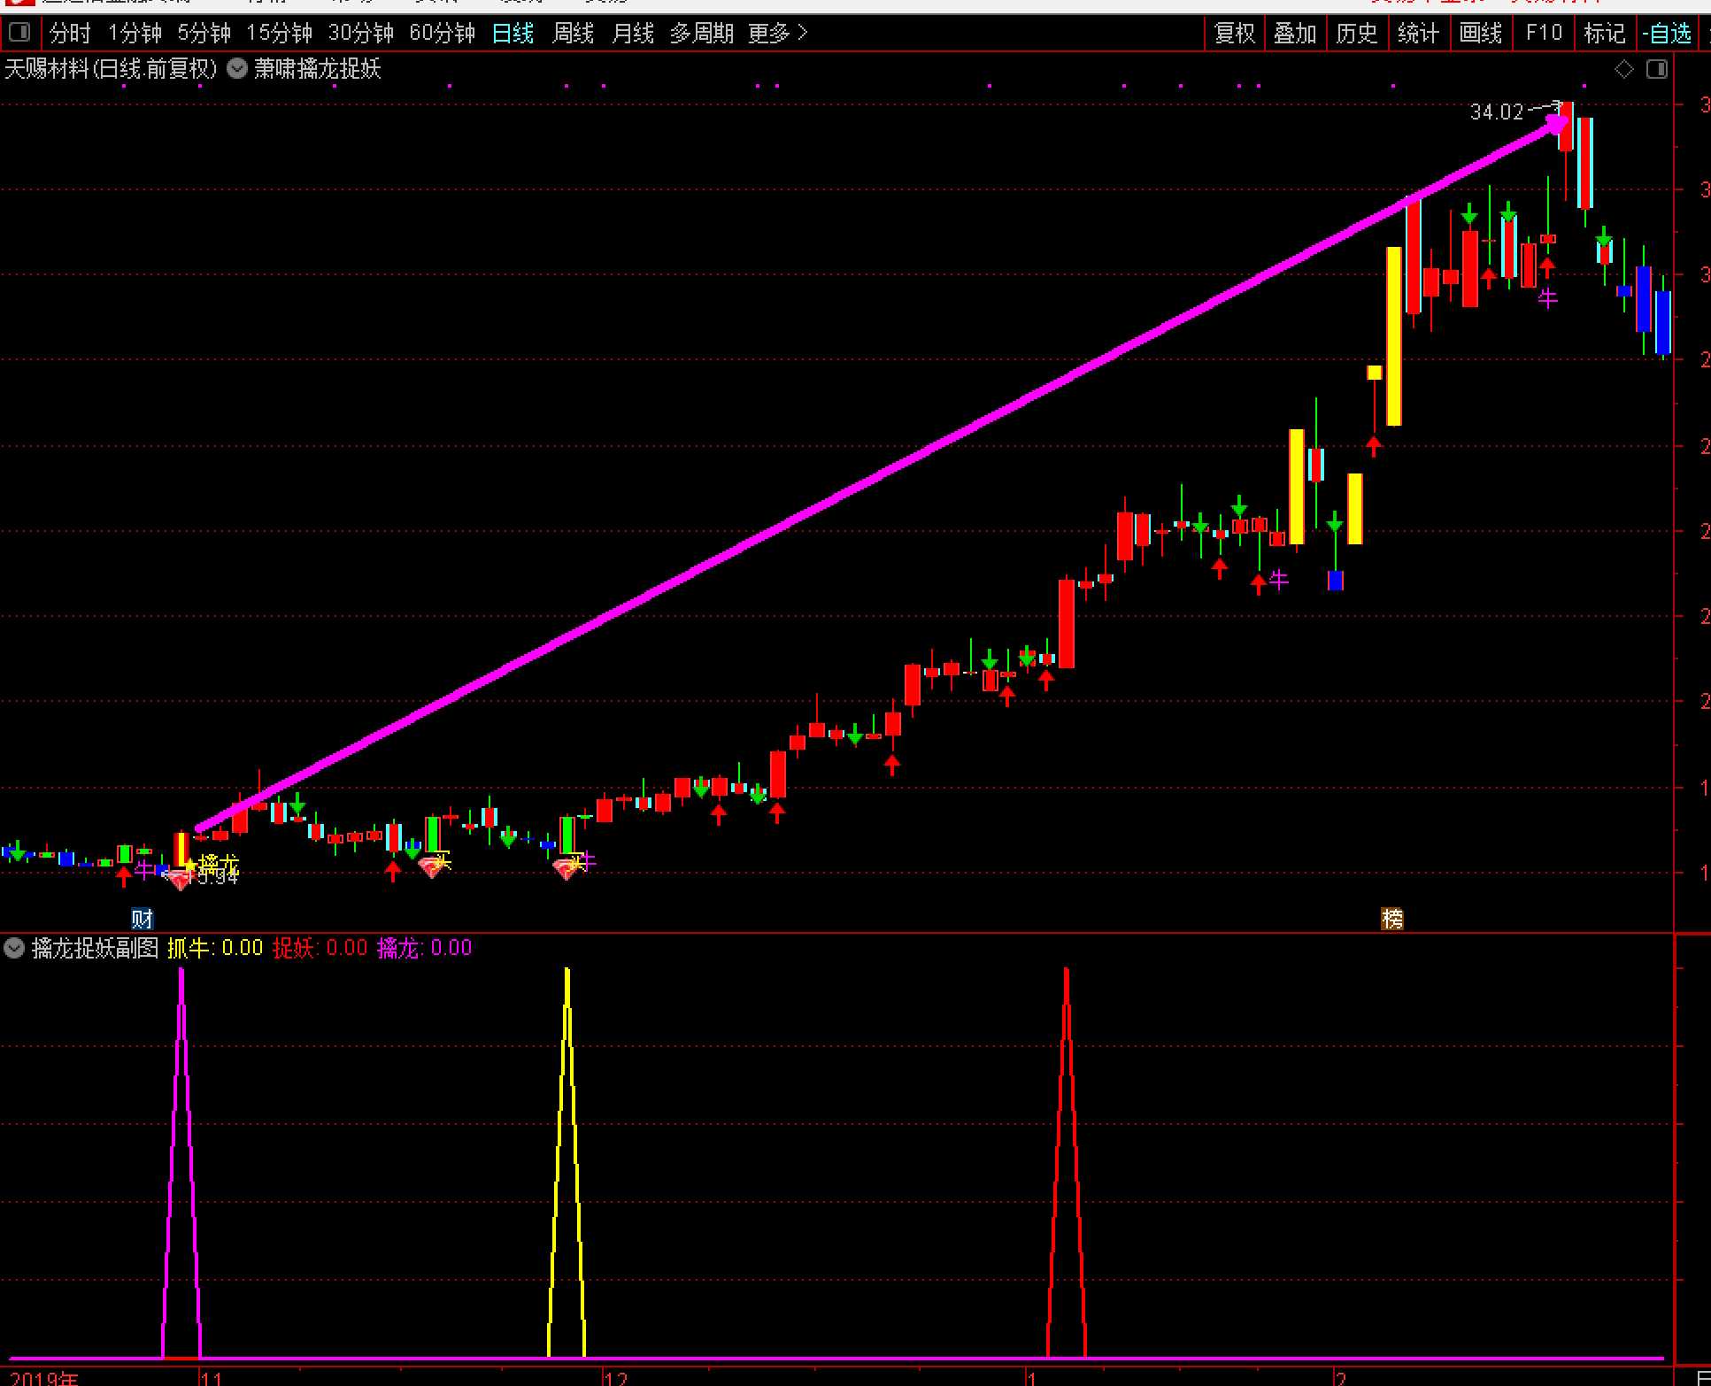Click the 标记 mark button
The width and height of the screenshot is (1711, 1386).
click(x=1605, y=34)
